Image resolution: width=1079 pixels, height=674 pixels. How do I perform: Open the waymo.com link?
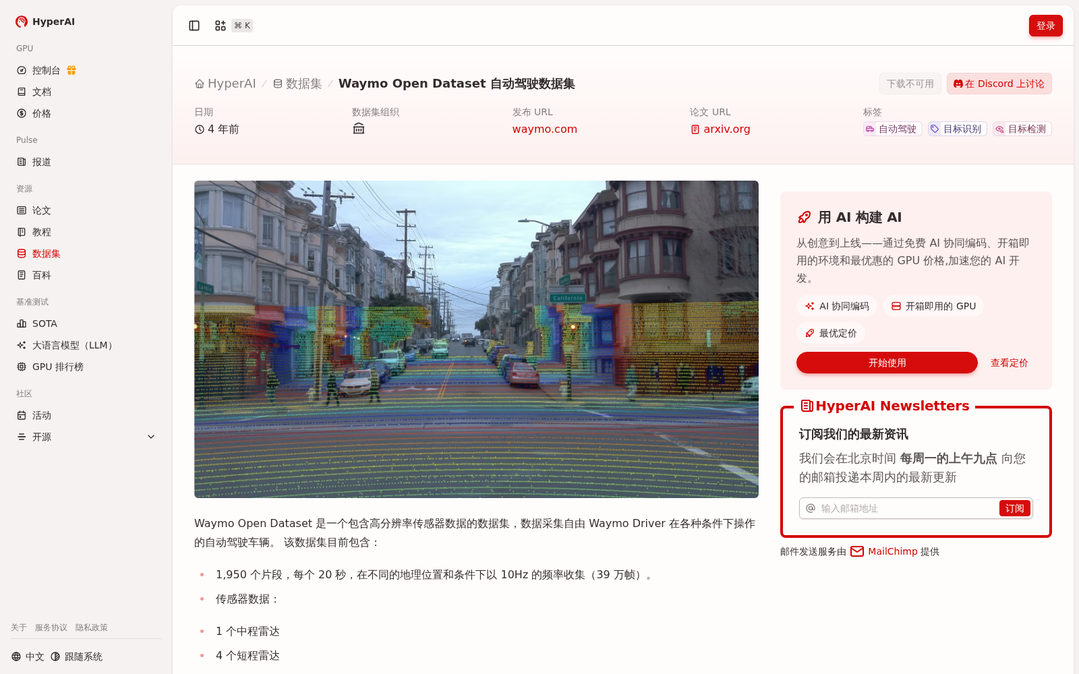tap(544, 129)
